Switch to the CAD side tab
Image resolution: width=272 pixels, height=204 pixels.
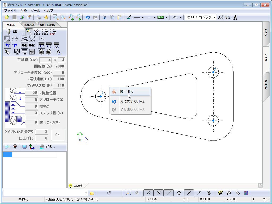coord(266,32)
